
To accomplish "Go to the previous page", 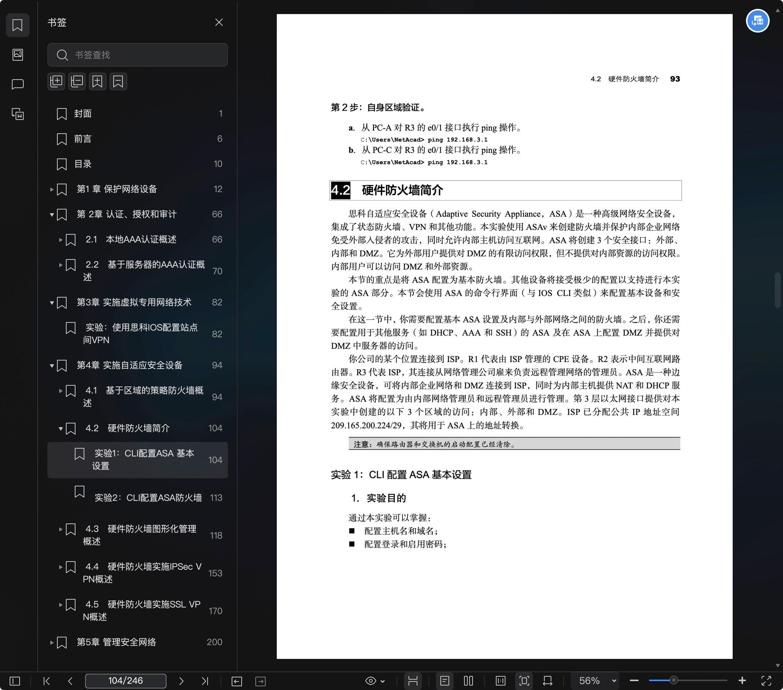I will (70, 681).
